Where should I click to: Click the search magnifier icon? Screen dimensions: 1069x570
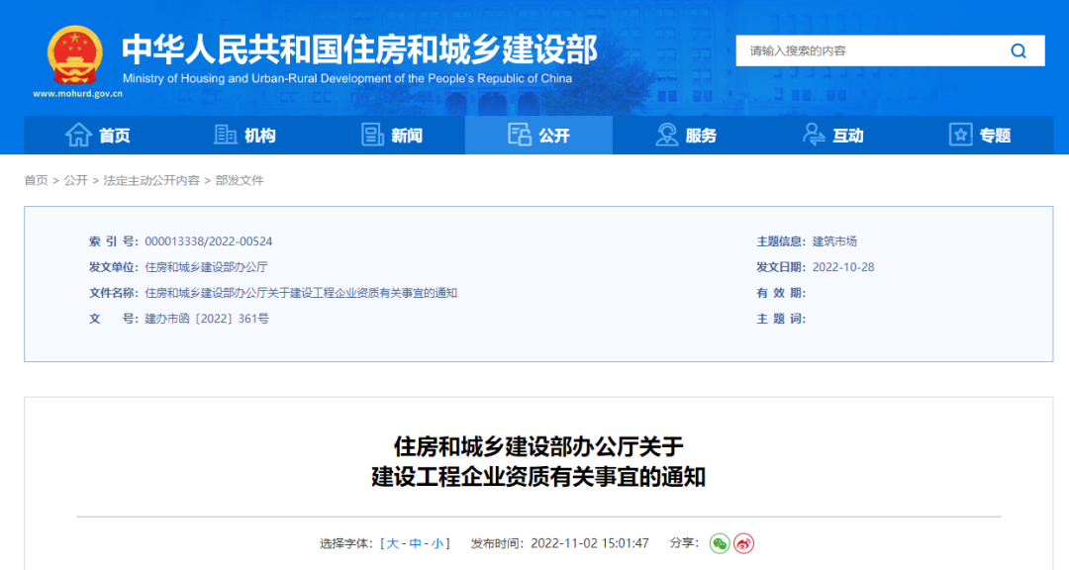coord(1018,51)
